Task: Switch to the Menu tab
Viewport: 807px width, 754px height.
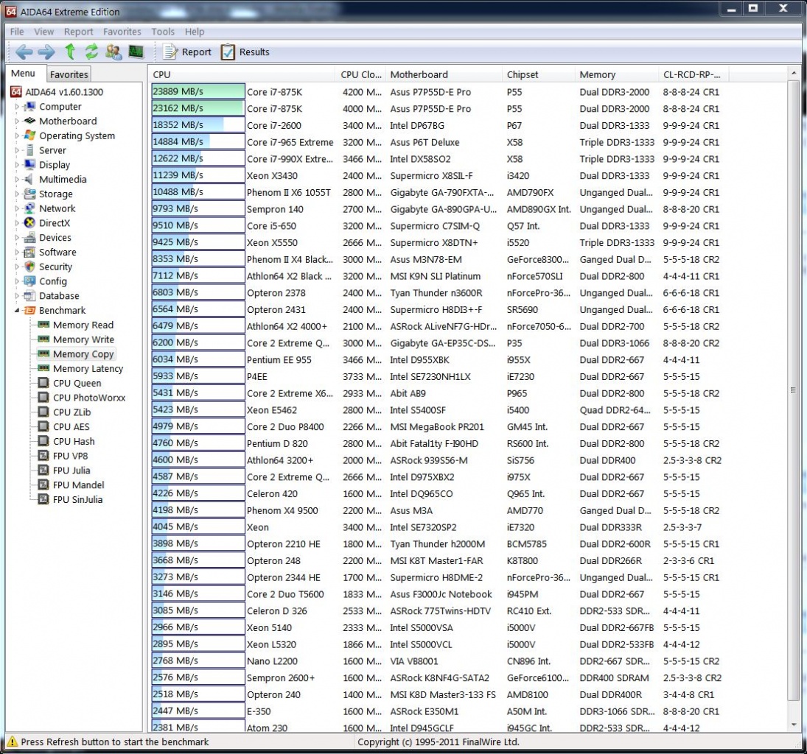Action: click(x=24, y=74)
